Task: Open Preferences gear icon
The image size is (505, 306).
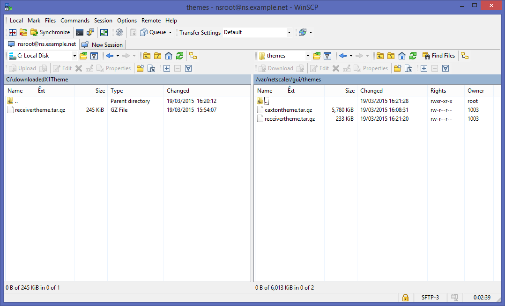Action: [119, 33]
